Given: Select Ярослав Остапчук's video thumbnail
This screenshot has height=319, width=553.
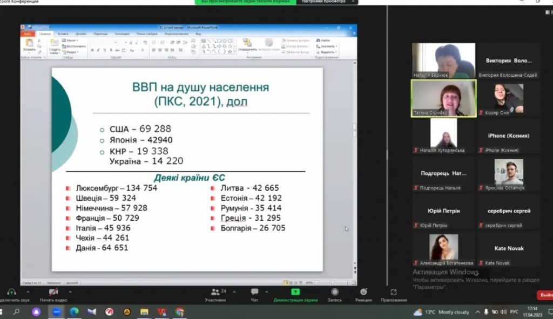Looking at the screenshot, I should point(508,173).
